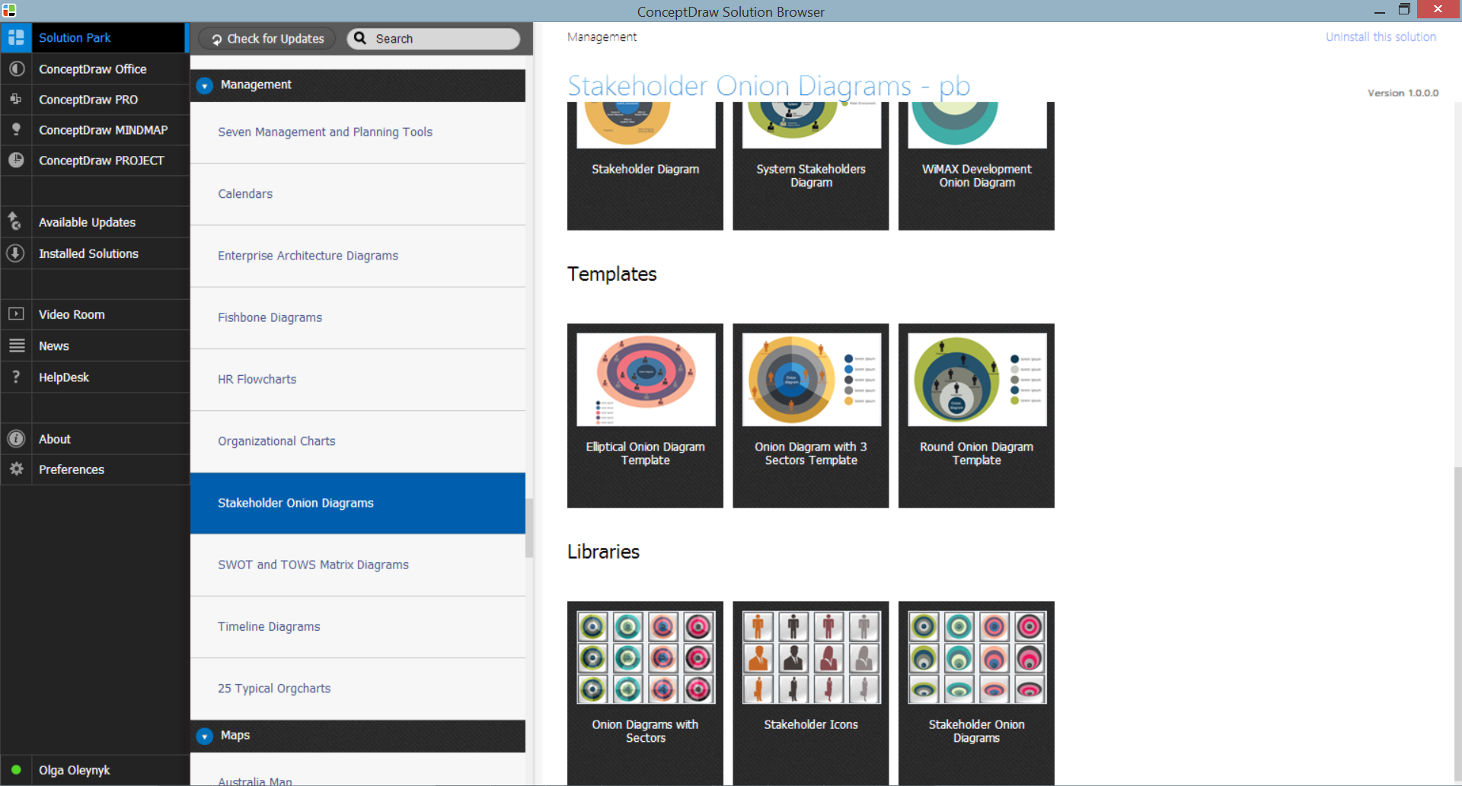Select Enterprise Architecture Diagrams
The width and height of the screenshot is (1462, 786).
click(358, 256)
